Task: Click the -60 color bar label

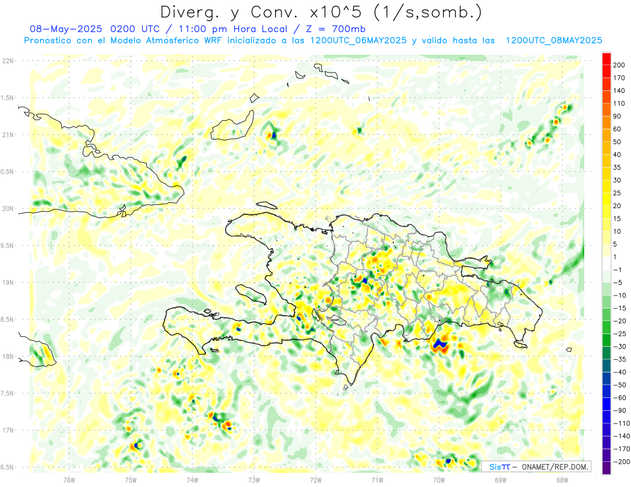Action: (619, 398)
